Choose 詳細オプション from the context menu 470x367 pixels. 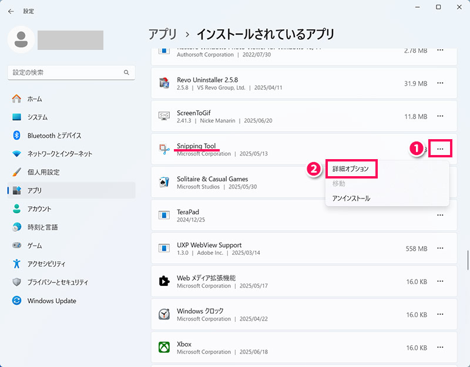[x=351, y=169]
